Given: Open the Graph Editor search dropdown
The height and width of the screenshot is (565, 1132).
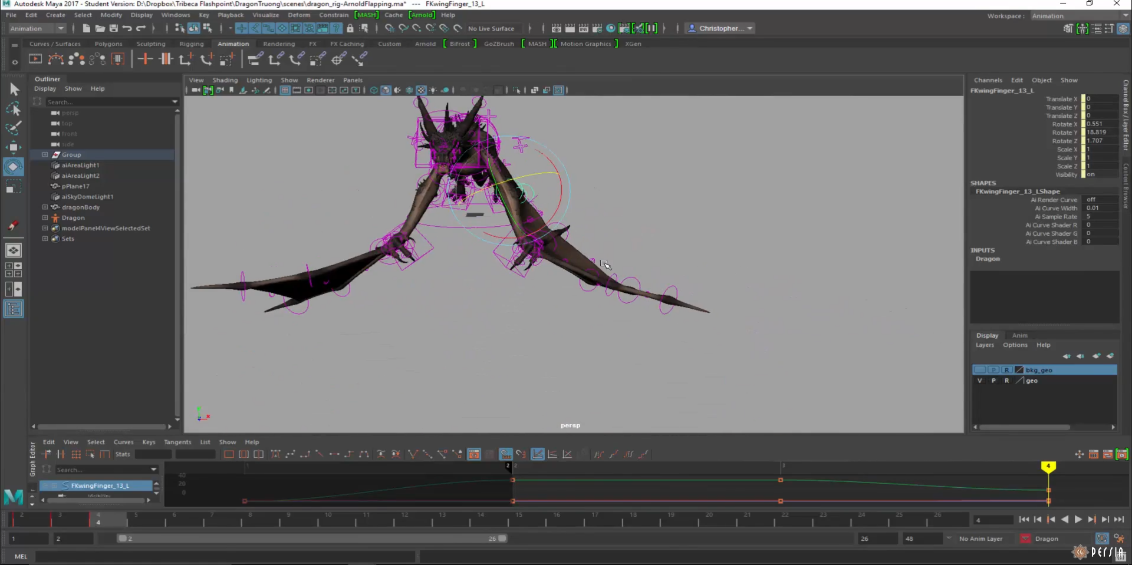Looking at the screenshot, I should (x=154, y=470).
